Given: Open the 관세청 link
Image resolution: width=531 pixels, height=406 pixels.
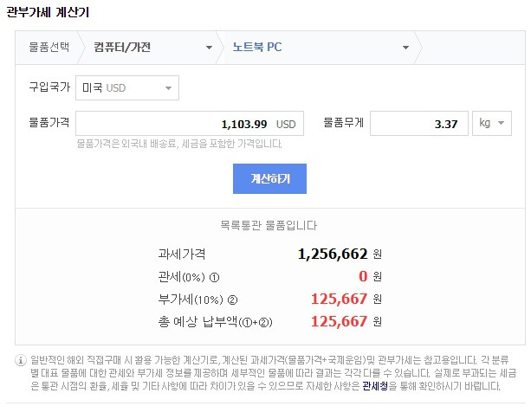Looking at the screenshot, I should click(x=374, y=386).
